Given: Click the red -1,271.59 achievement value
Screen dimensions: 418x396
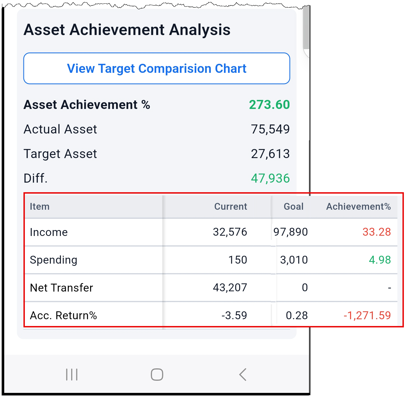Looking at the screenshot, I should click(367, 315).
